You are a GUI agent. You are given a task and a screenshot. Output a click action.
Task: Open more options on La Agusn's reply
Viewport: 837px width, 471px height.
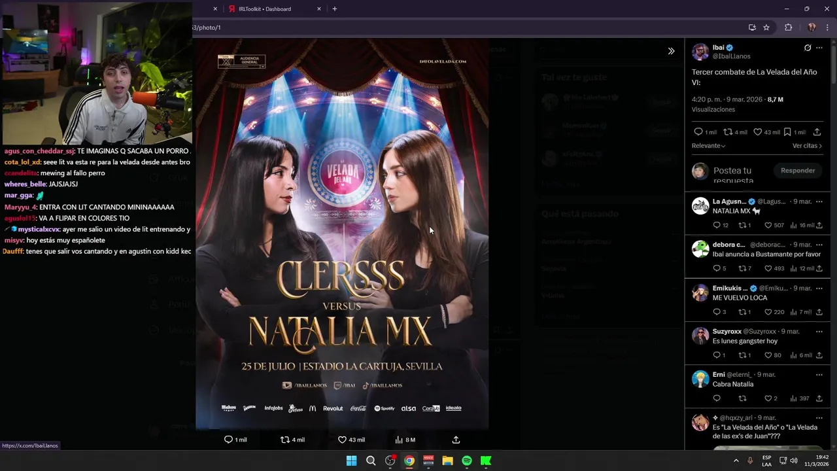tap(819, 201)
